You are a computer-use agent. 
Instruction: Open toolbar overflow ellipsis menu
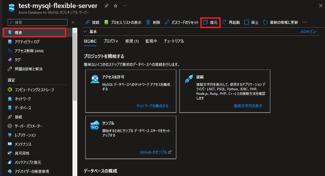(x=305, y=22)
